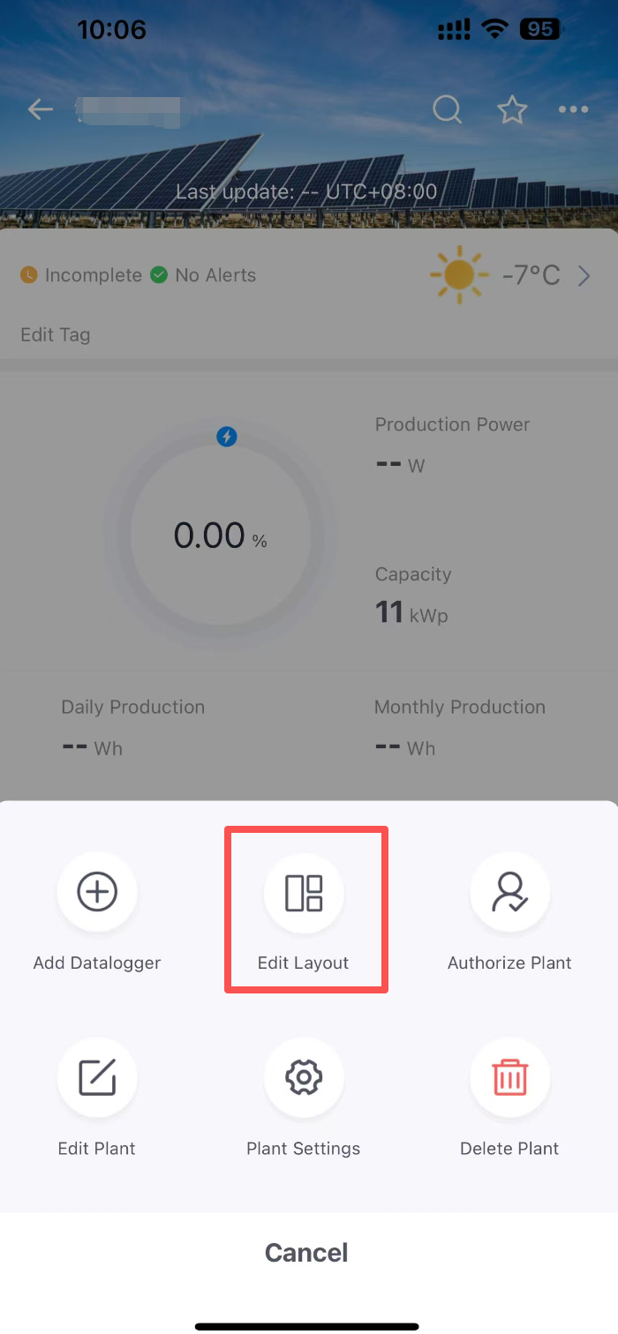Image resolution: width=618 pixels, height=1334 pixels.
Task: Open the Plant Settings gear icon
Action: (304, 1078)
